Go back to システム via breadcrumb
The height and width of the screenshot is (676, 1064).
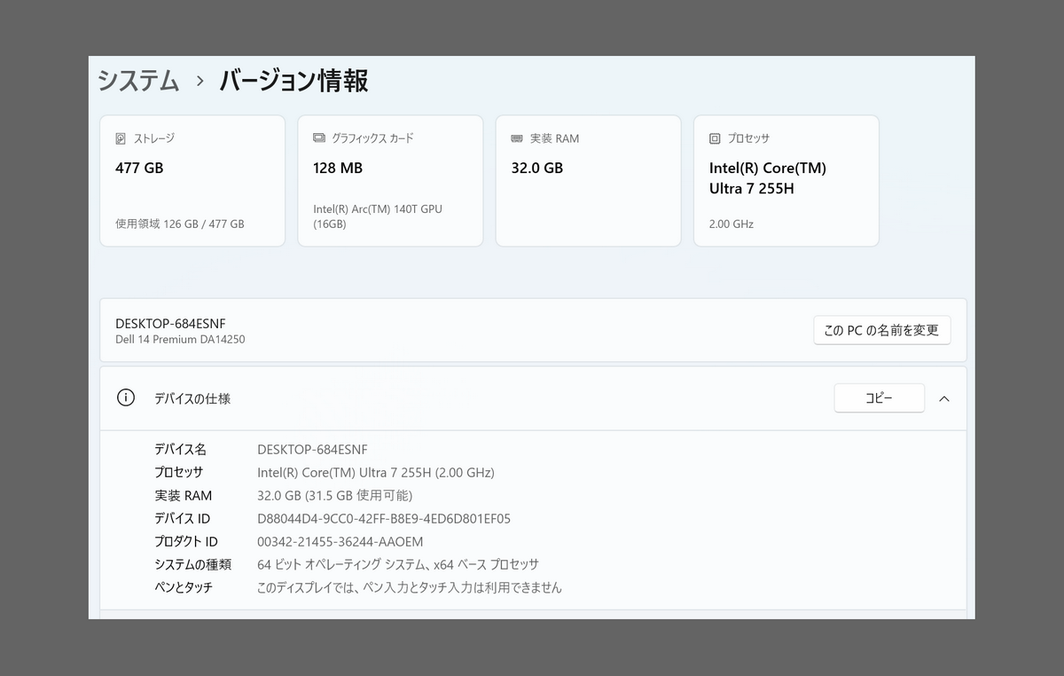pos(138,82)
